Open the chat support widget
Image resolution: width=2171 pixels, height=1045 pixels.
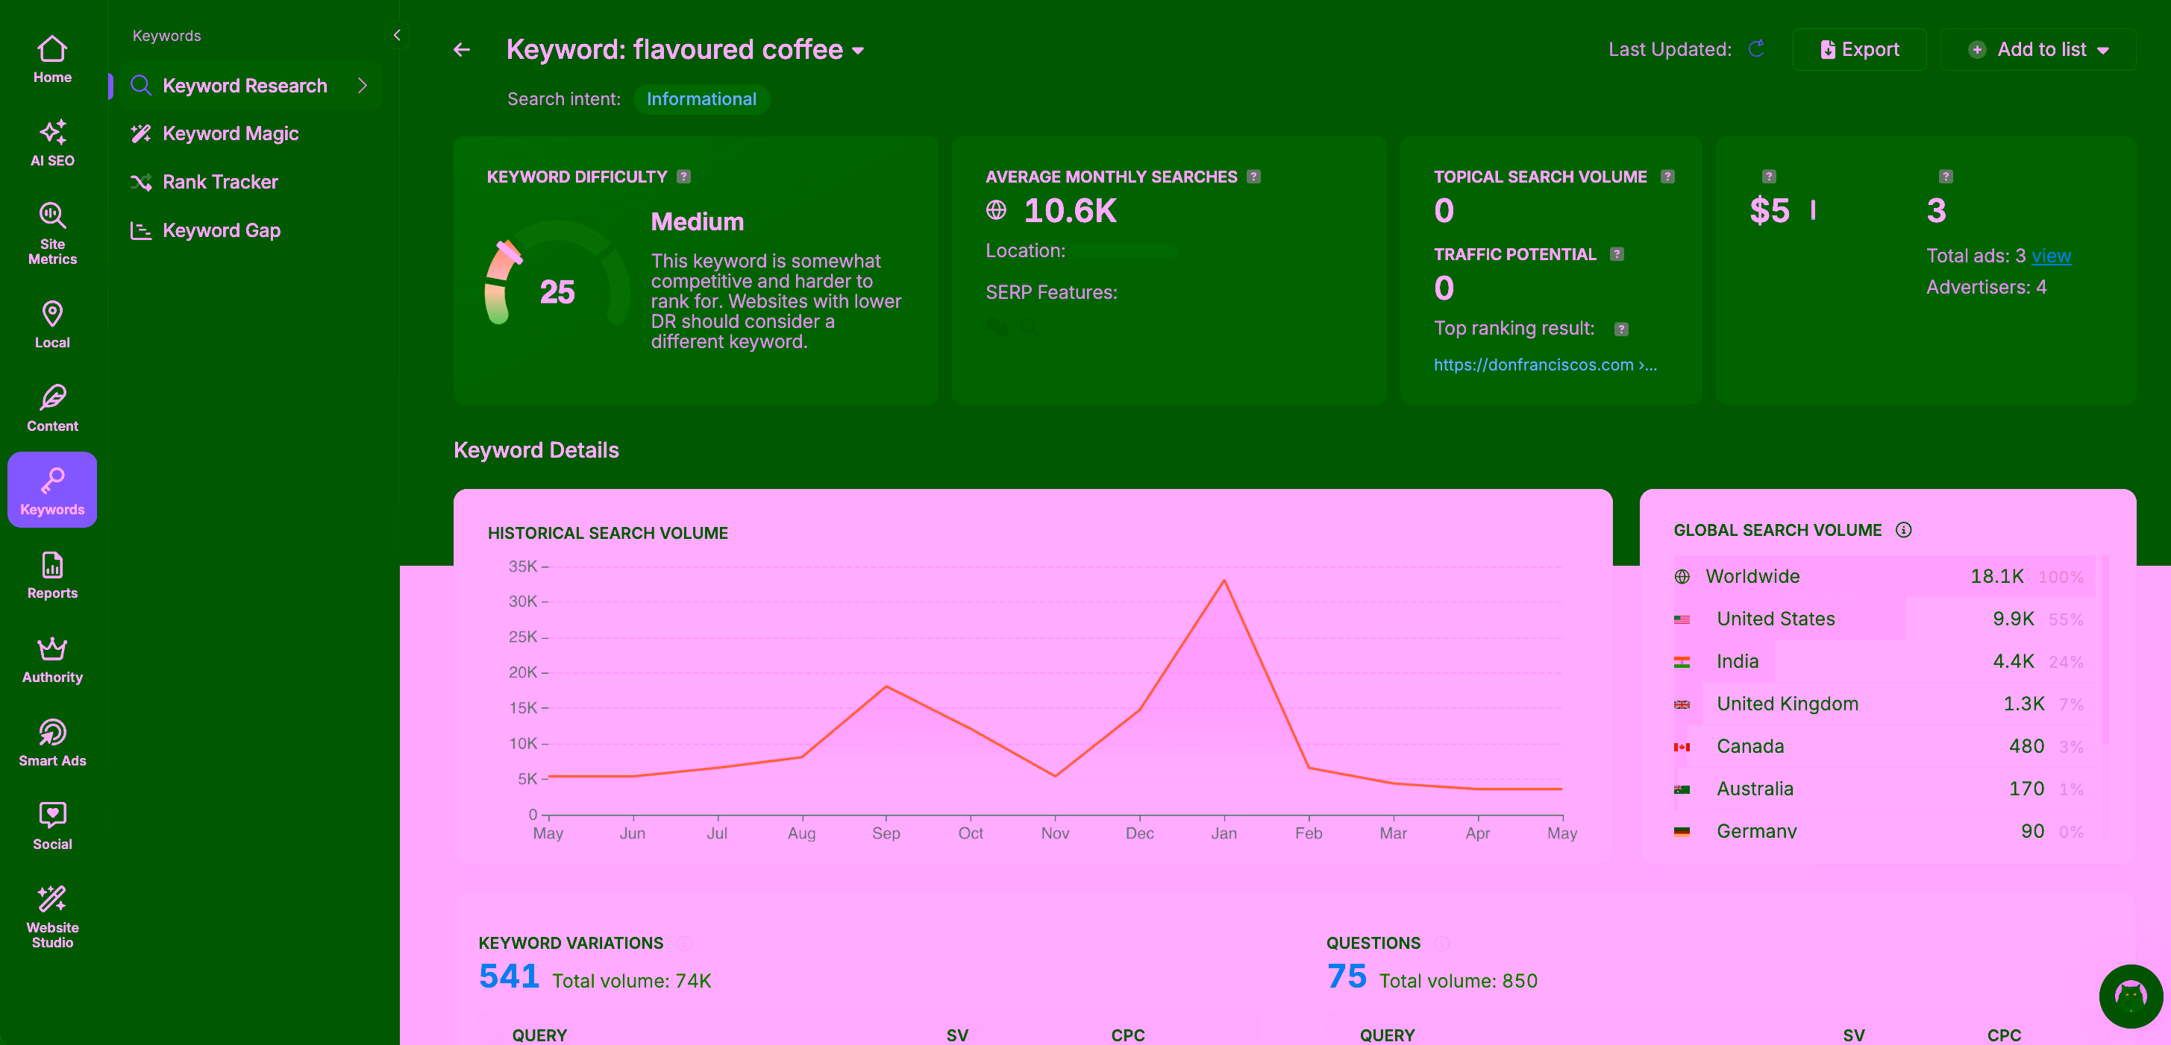point(2131,996)
